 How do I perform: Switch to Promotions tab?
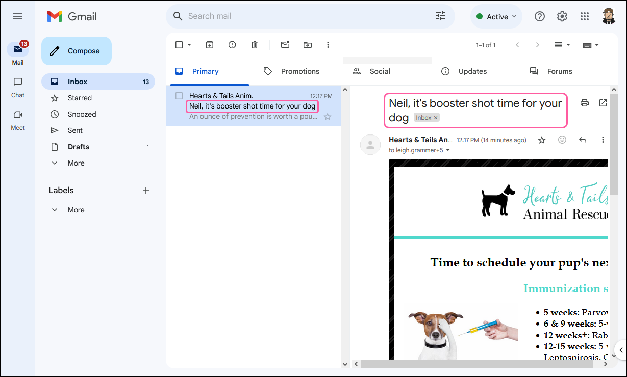coord(300,71)
